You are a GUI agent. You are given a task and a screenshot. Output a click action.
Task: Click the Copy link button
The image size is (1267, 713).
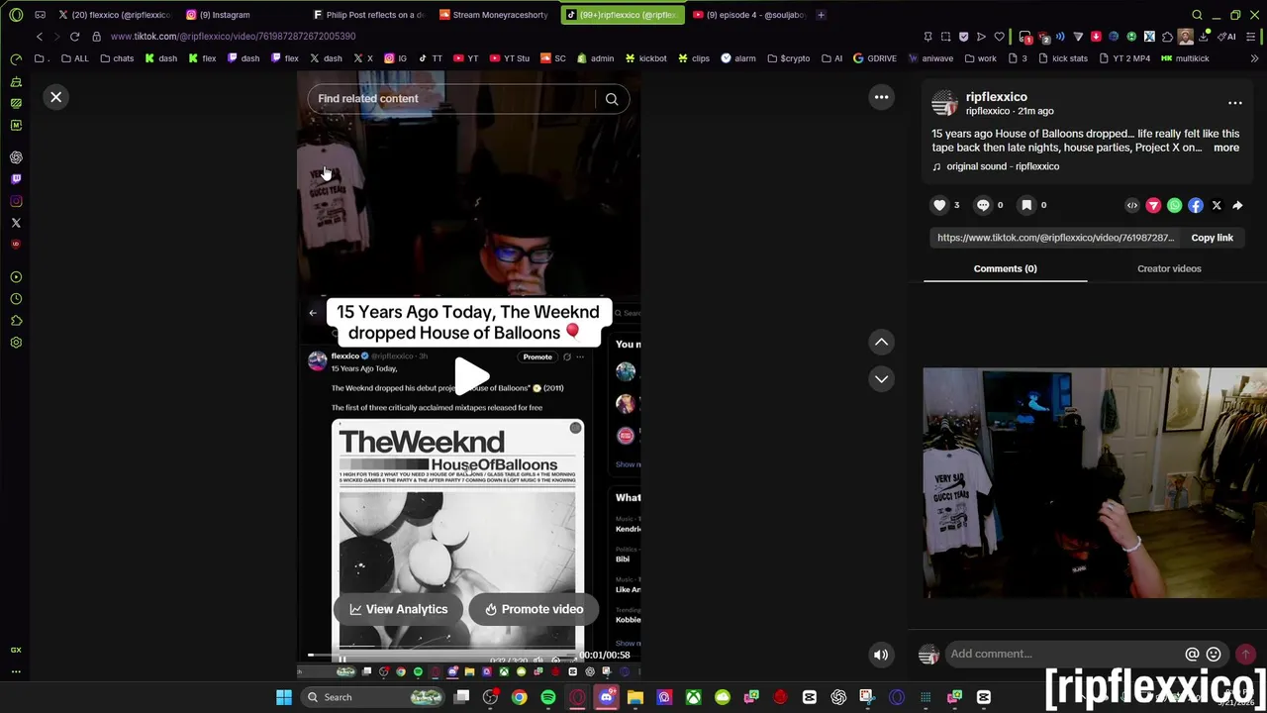pyautogui.click(x=1212, y=238)
